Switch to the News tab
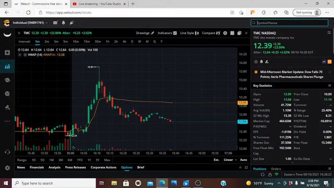The width and height of the screenshot is (334, 188). (x=21, y=167)
